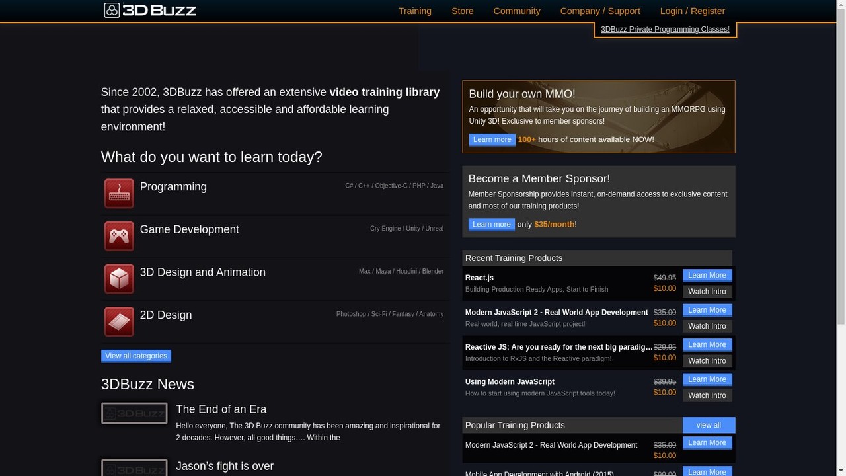Watch the intro for React.js
The width and height of the screenshot is (846, 476).
pyautogui.click(x=707, y=292)
